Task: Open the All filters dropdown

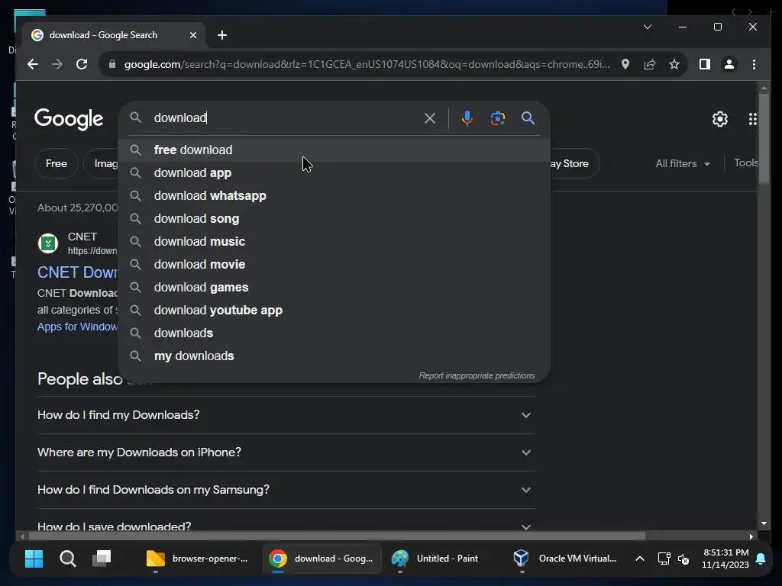Action: coord(682,163)
